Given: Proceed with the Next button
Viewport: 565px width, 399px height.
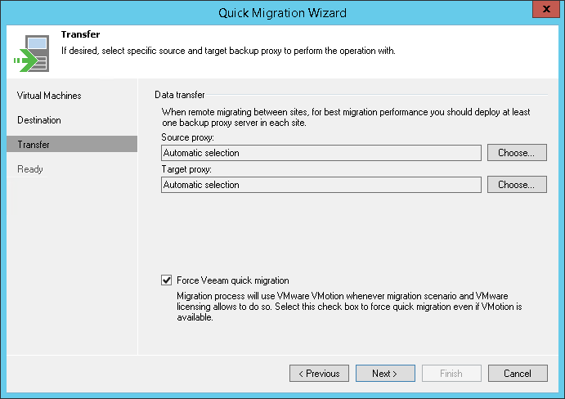Looking at the screenshot, I should [x=385, y=374].
